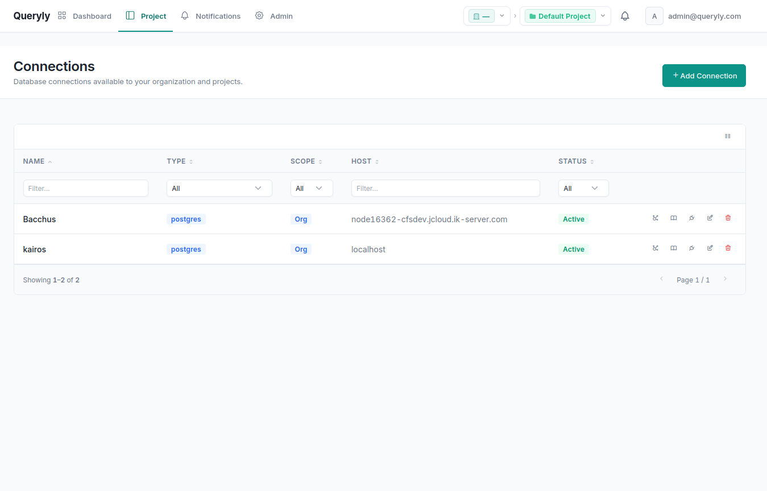
Task: Click the Default Project folder icon
Action: 533,16
